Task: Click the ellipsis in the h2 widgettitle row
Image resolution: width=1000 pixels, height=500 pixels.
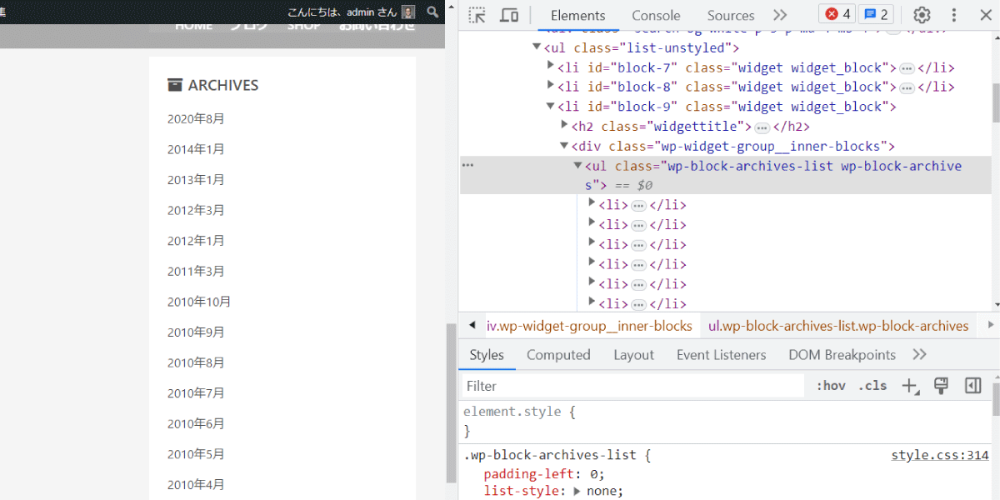Action: click(x=762, y=127)
